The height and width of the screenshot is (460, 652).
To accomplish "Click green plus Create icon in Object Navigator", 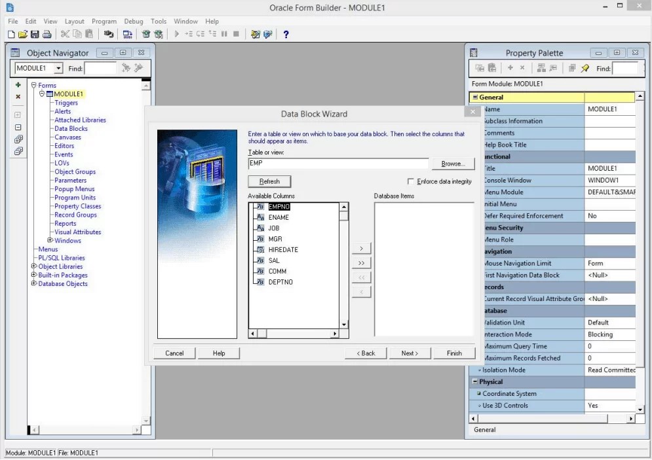I will tap(18, 84).
